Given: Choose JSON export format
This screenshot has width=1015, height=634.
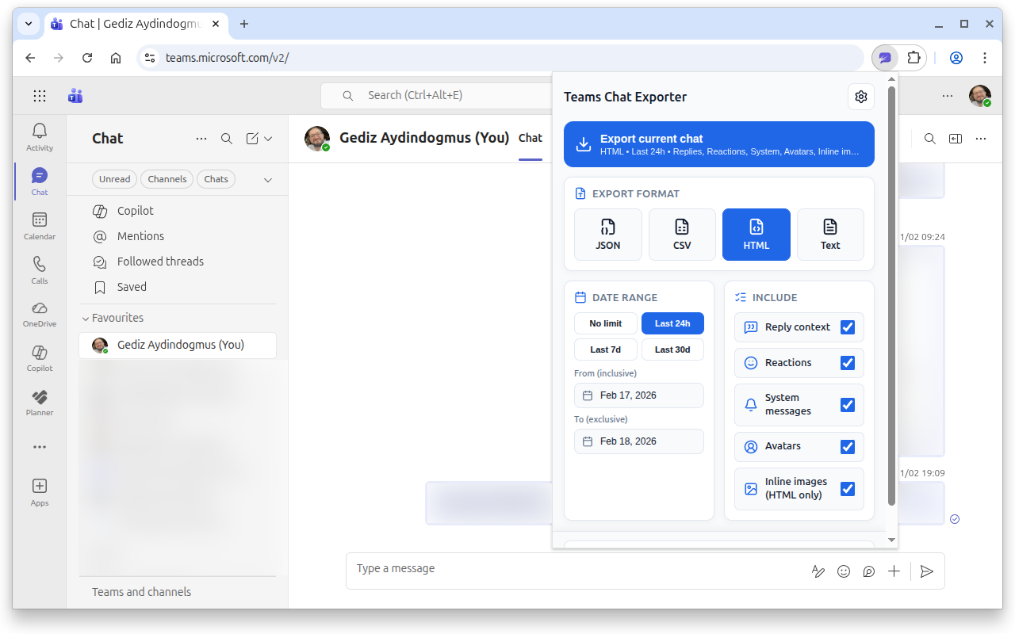Looking at the screenshot, I should coord(608,235).
